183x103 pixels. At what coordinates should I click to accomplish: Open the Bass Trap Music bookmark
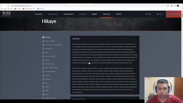point(29,9)
